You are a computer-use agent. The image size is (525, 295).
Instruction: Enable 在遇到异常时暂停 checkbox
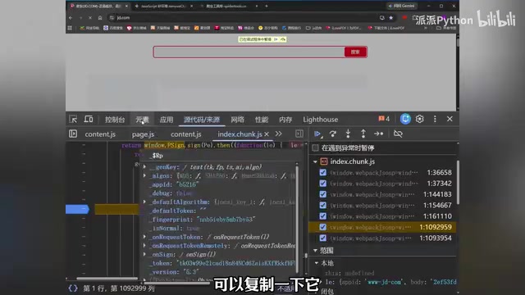[x=315, y=147]
